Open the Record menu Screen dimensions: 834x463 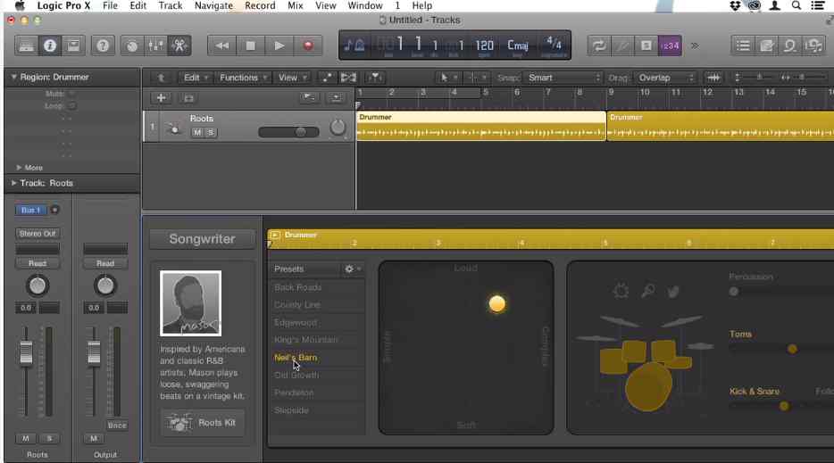[260, 6]
